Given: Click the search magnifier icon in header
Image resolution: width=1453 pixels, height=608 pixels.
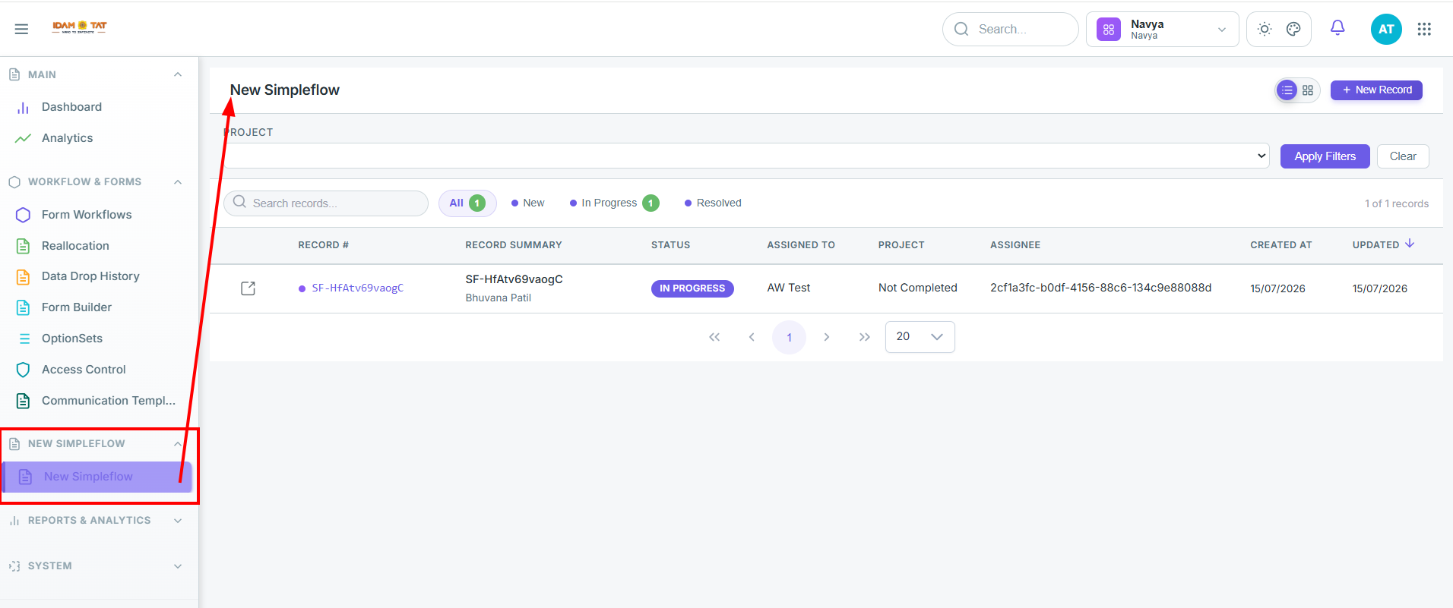Looking at the screenshot, I should pos(961,29).
